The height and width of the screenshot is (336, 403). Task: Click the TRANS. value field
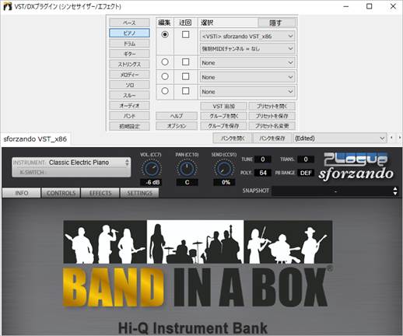[x=306, y=159]
